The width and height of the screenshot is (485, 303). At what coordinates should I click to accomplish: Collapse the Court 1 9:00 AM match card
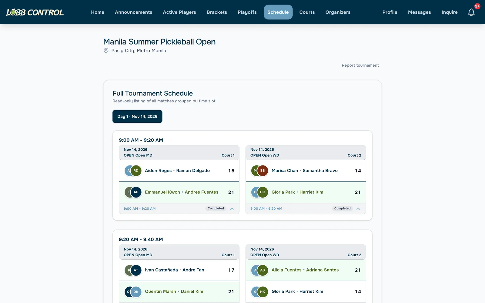tap(232, 208)
